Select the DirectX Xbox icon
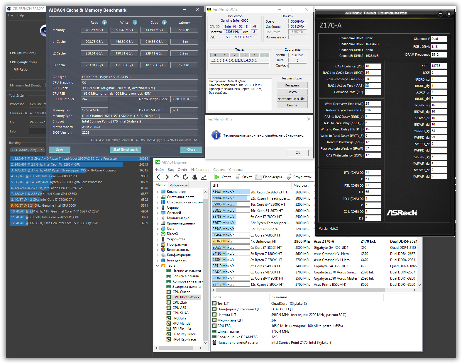 163,234
